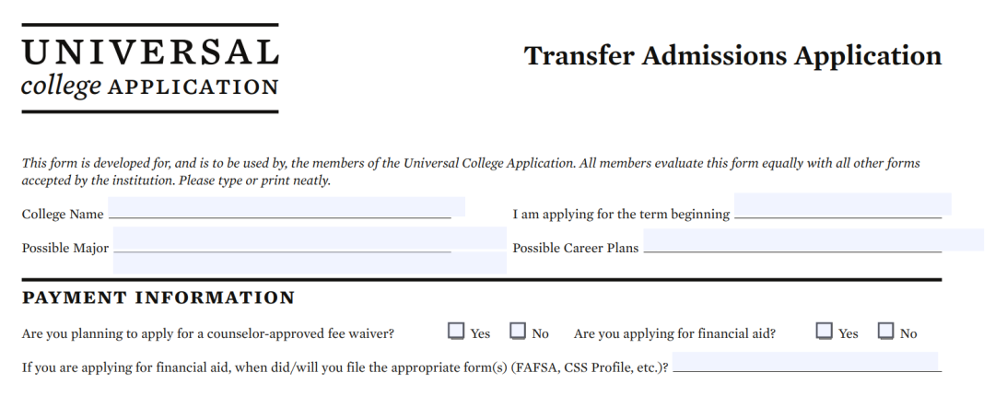
Task: Check No for applying for financial aid
Action: point(886,331)
